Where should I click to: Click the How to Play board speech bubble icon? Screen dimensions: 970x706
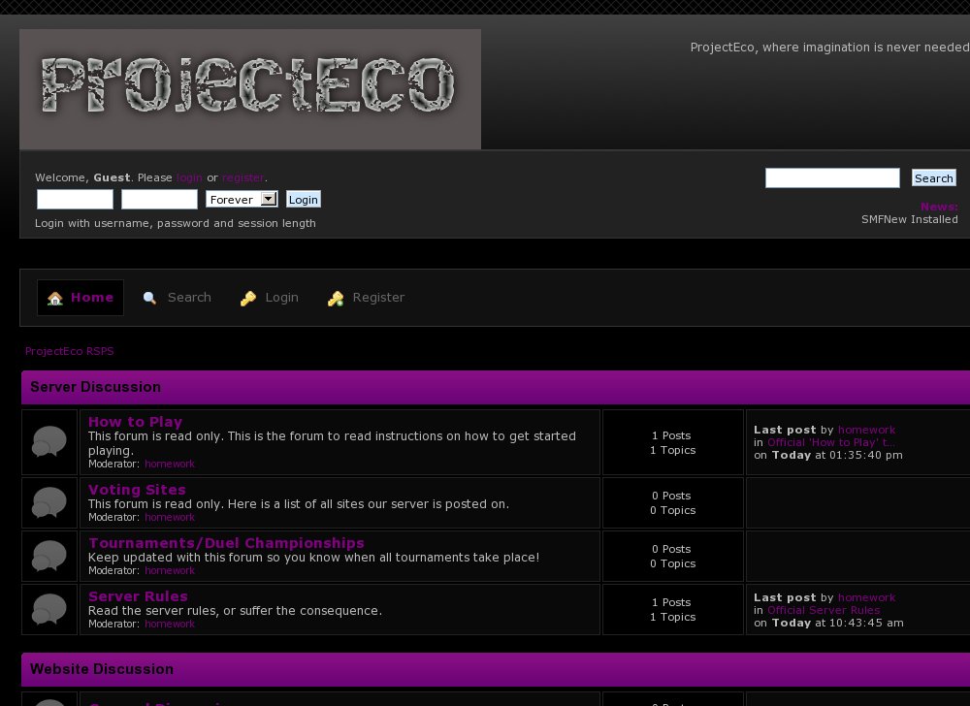(48, 441)
